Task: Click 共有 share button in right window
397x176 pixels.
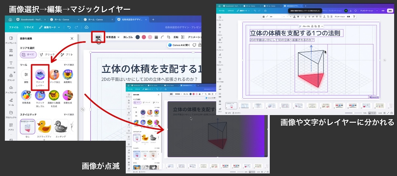Action: coord(382,11)
